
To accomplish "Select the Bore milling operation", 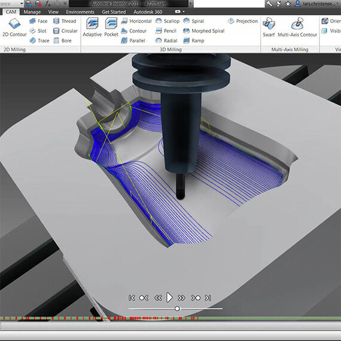I will click(62, 41).
